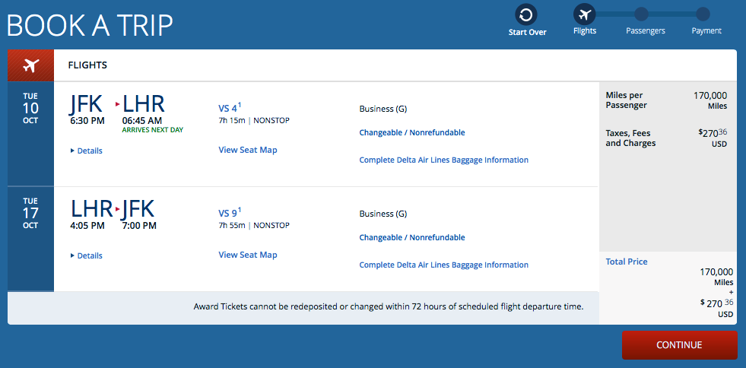This screenshot has height=368, width=746.
Task: Select the Passengers step circle
Action: pyautogui.click(x=641, y=14)
